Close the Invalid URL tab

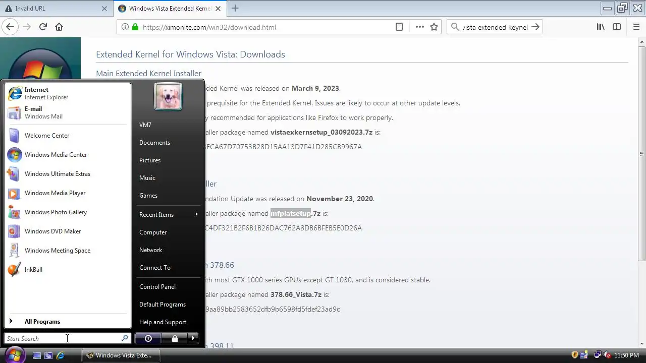(x=104, y=9)
